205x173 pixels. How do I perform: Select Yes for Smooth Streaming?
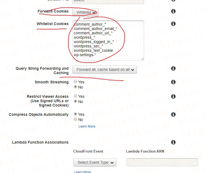[x=75, y=81]
